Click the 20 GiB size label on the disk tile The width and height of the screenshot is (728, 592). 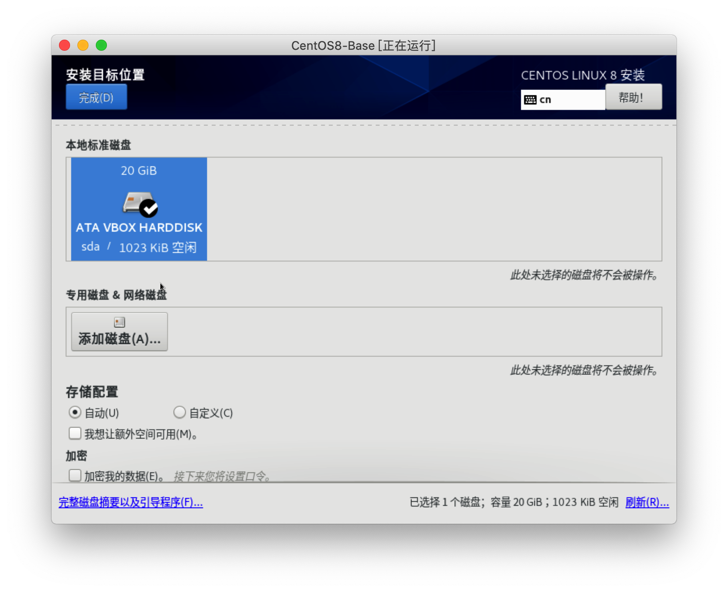click(x=139, y=171)
